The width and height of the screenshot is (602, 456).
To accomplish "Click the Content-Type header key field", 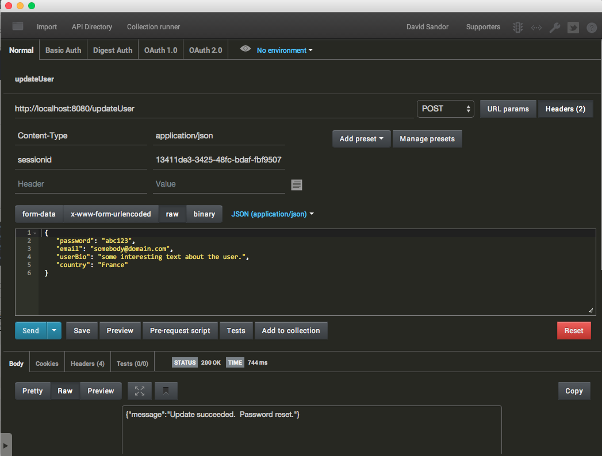I will pyautogui.click(x=80, y=136).
